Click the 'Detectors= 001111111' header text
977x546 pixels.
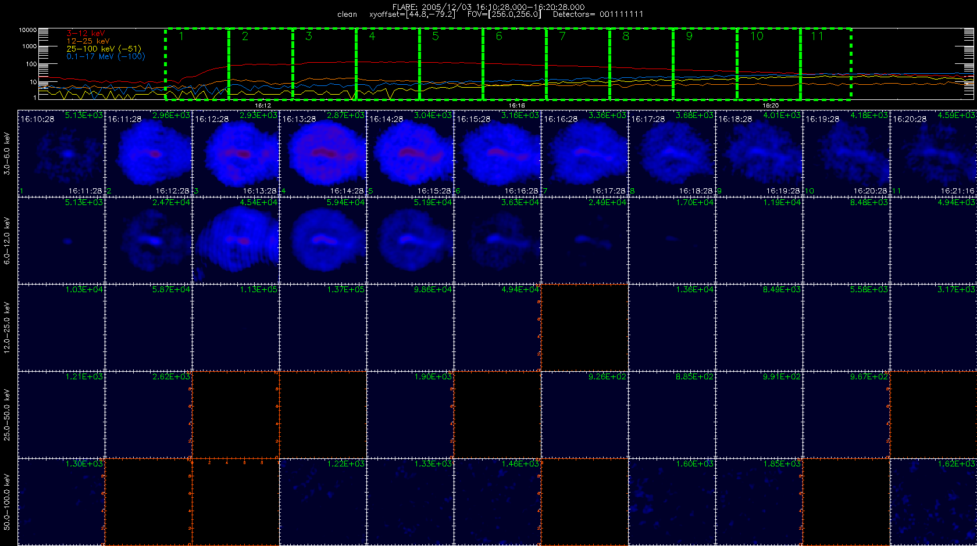tap(598, 14)
